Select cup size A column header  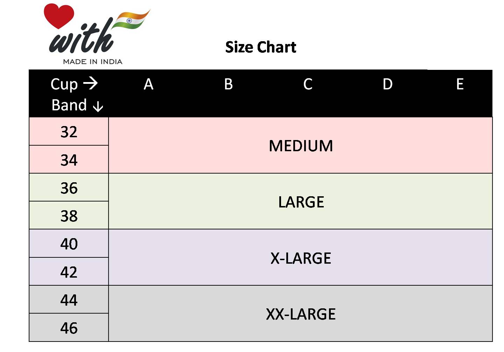coord(148,84)
